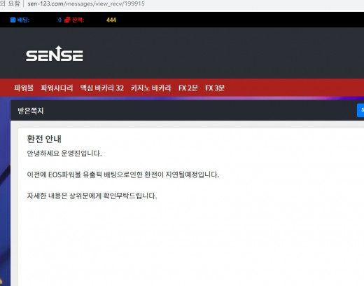The height and width of the screenshot is (286, 364).
Task: Click the blue 배팅 icon in top bar
Action: point(13,20)
